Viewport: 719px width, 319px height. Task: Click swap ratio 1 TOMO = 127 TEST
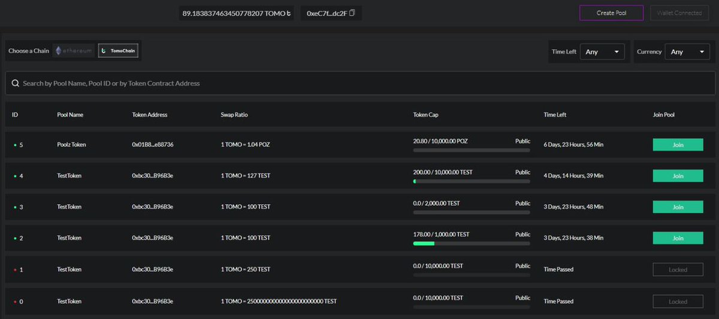click(246, 176)
